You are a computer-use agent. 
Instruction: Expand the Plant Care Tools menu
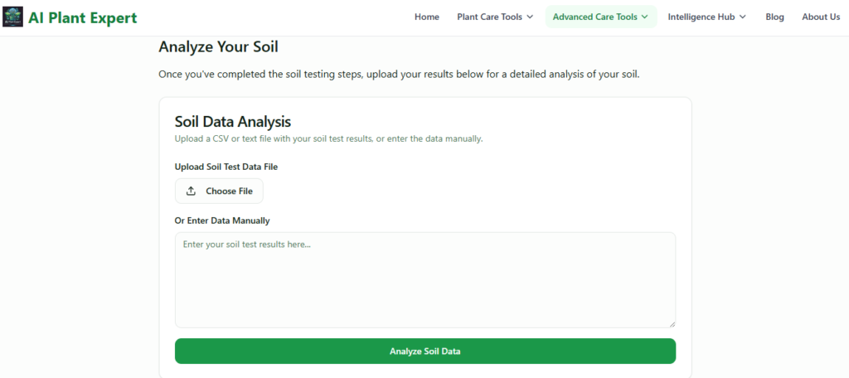[495, 17]
